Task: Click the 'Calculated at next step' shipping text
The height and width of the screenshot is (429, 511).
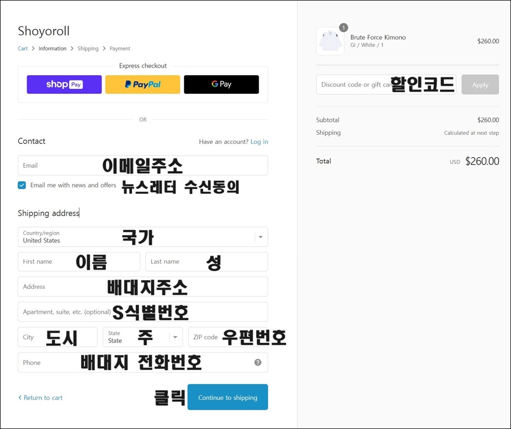Action: [x=471, y=133]
